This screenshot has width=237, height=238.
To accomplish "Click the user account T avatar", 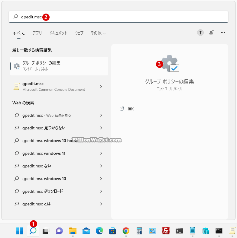I will 200,33.
